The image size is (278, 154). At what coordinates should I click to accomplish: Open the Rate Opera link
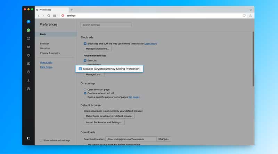click(x=46, y=67)
